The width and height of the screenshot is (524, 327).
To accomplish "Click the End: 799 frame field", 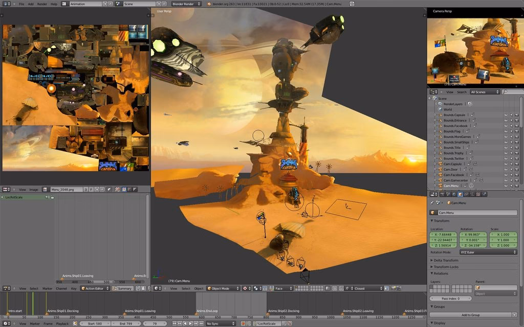I will [x=126, y=323].
